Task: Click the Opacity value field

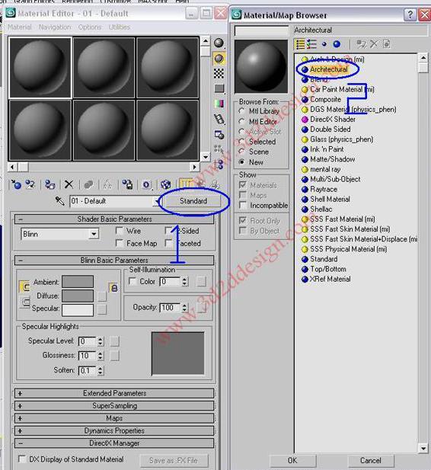Action: pyautogui.click(x=170, y=308)
